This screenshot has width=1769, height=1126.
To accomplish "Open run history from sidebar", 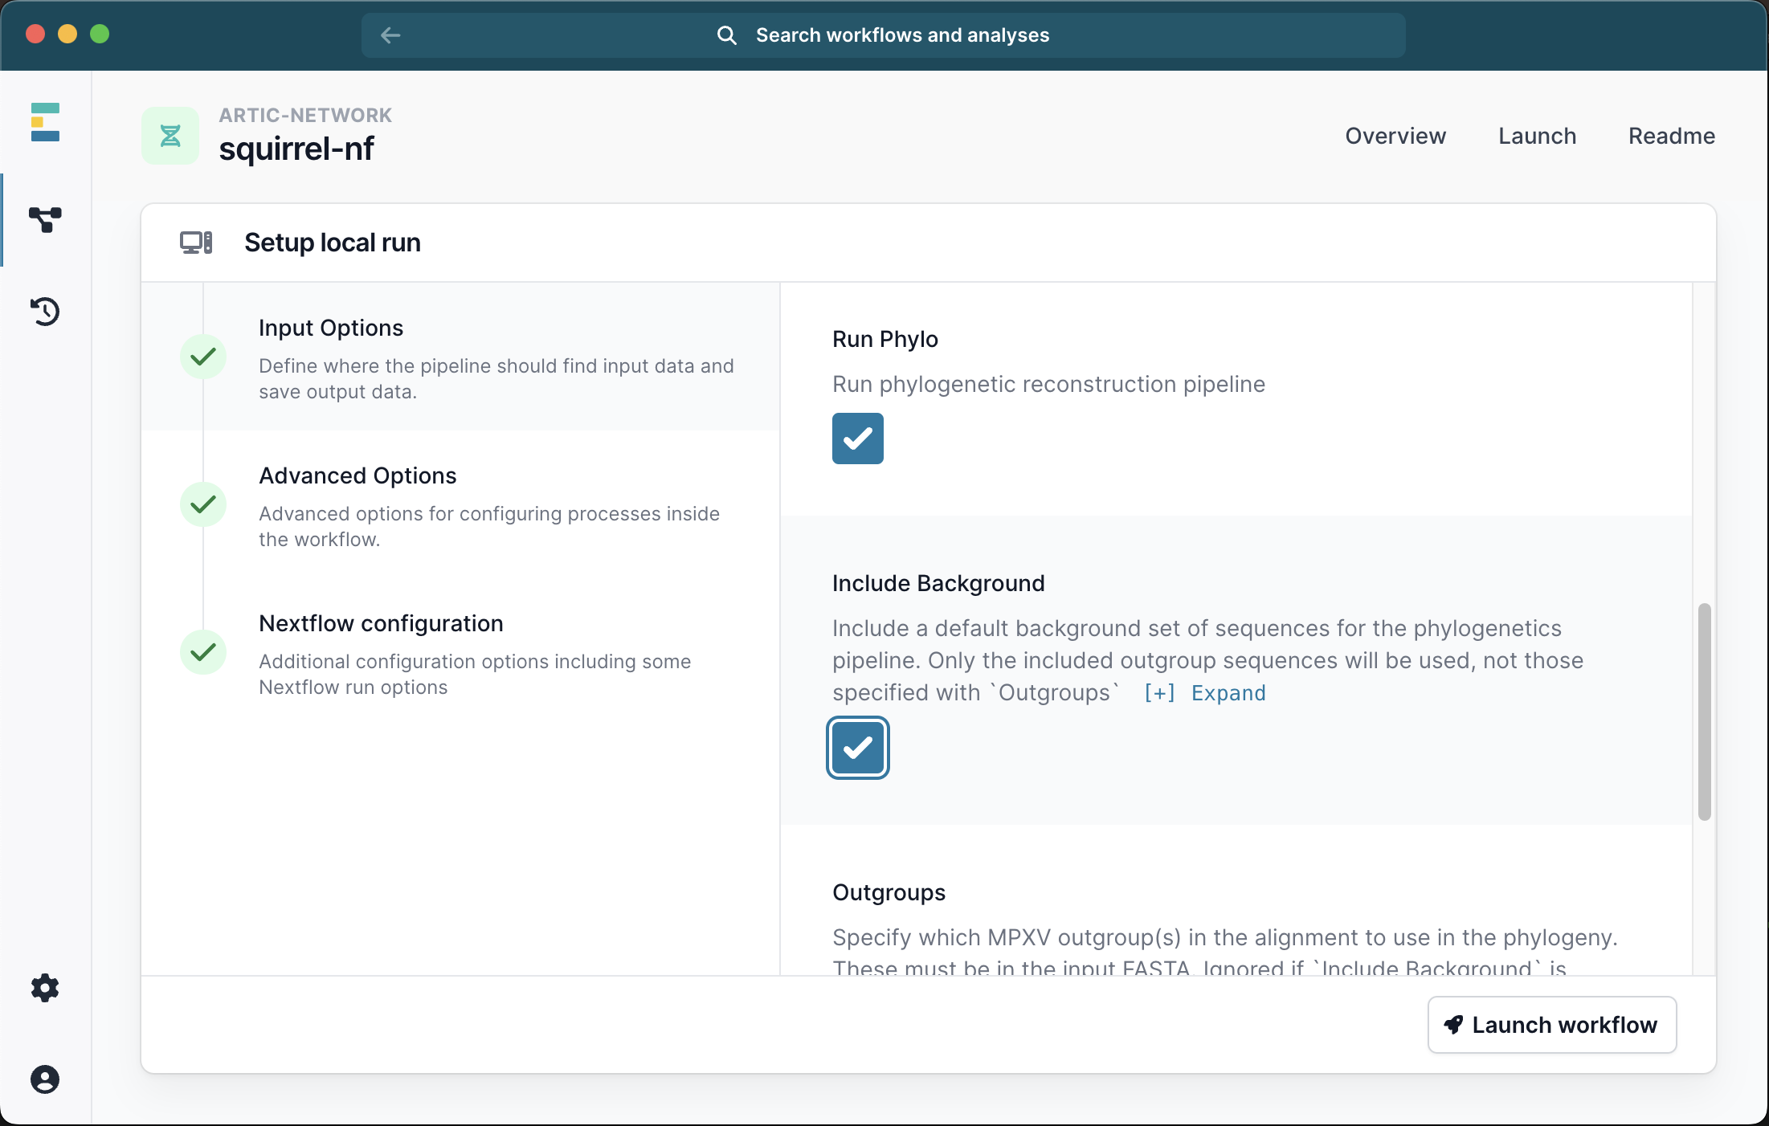I will [x=45, y=311].
